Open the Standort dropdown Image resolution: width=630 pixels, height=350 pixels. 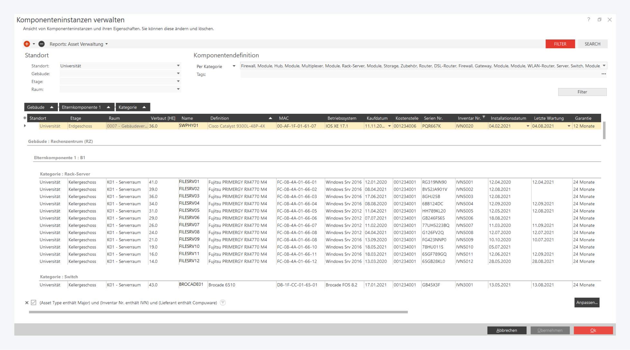tap(178, 66)
